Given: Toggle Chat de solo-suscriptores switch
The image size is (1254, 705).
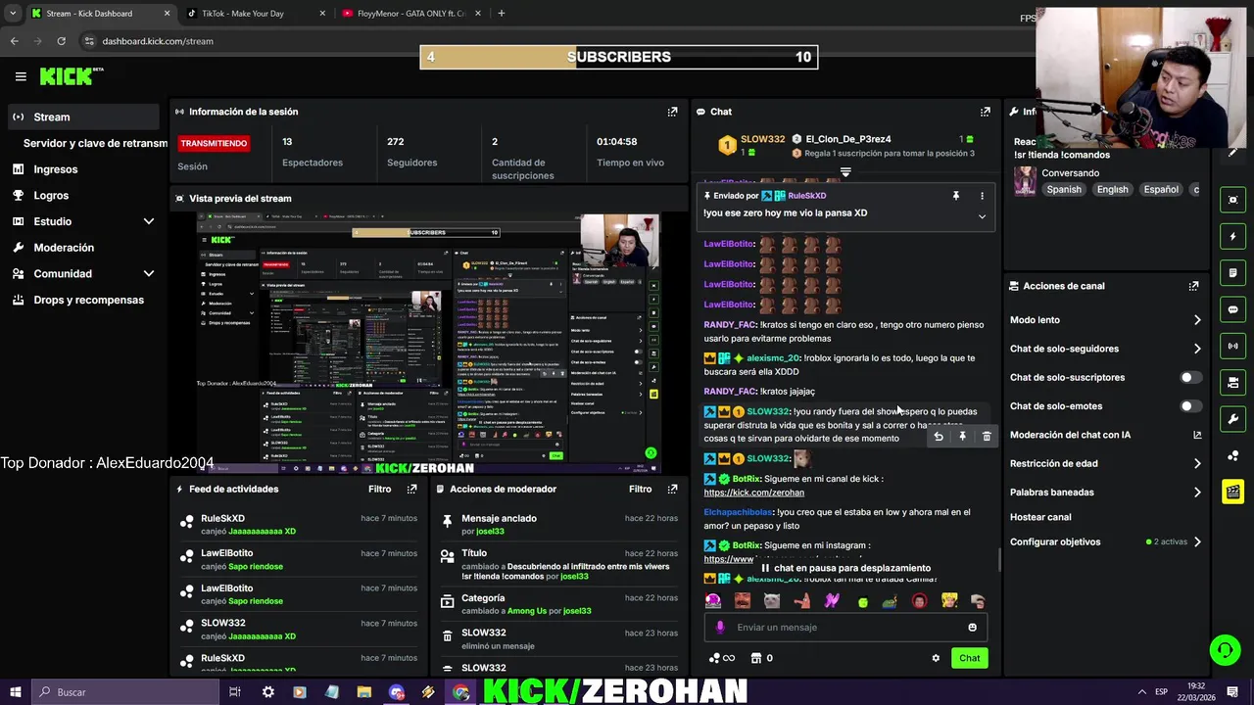Looking at the screenshot, I should click(x=1189, y=377).
